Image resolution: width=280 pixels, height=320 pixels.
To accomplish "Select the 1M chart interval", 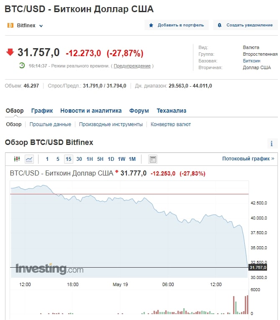I will pos(132,159).
